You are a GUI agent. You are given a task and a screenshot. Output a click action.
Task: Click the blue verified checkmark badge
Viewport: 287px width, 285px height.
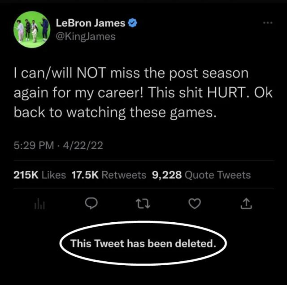(133, 23)
